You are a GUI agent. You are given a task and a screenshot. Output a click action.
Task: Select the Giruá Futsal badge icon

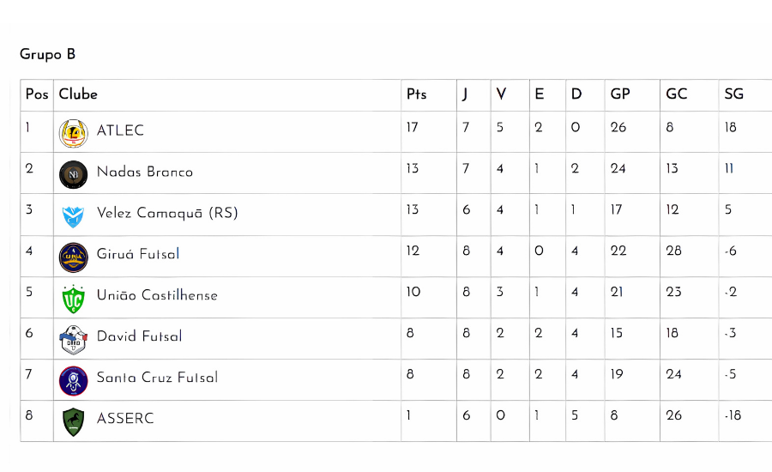74,257
